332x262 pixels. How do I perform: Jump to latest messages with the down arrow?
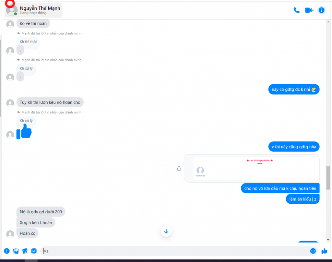(x=166, y=231)
